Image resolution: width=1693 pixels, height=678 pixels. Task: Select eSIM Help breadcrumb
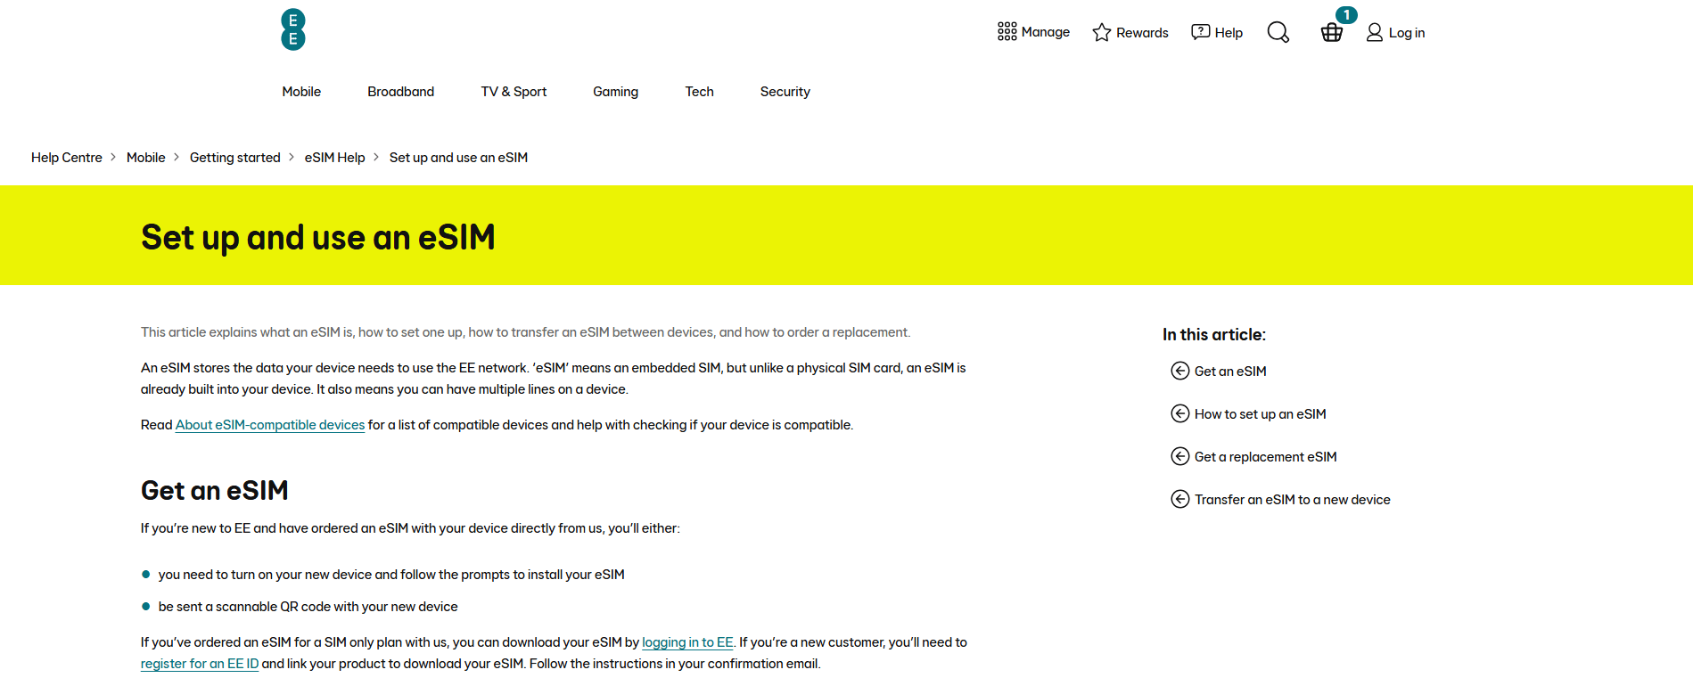[x=334, y=158]
